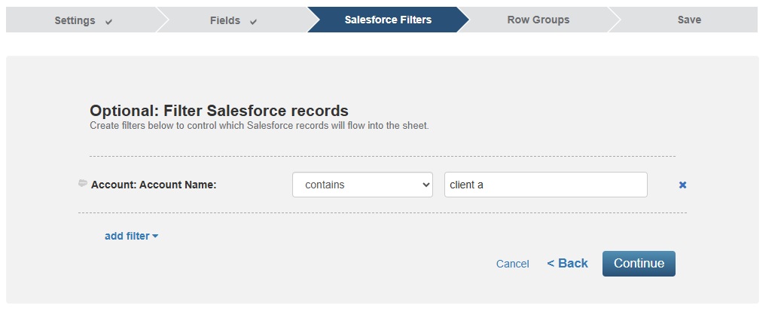Select the Salesforce Filters step
The image size is (784, 327).
pyautogui.click(x=388, y=20)
